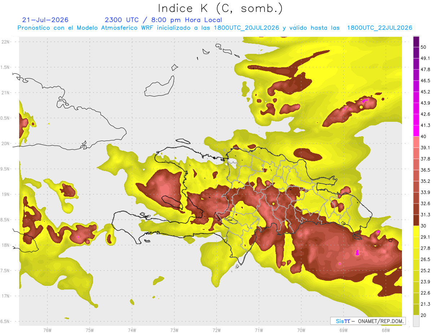The width and height of the screenshot is (433, 335).
Task: Choose the bright yellow swatch between 29.1 and 30
Action: pos(416,231)
